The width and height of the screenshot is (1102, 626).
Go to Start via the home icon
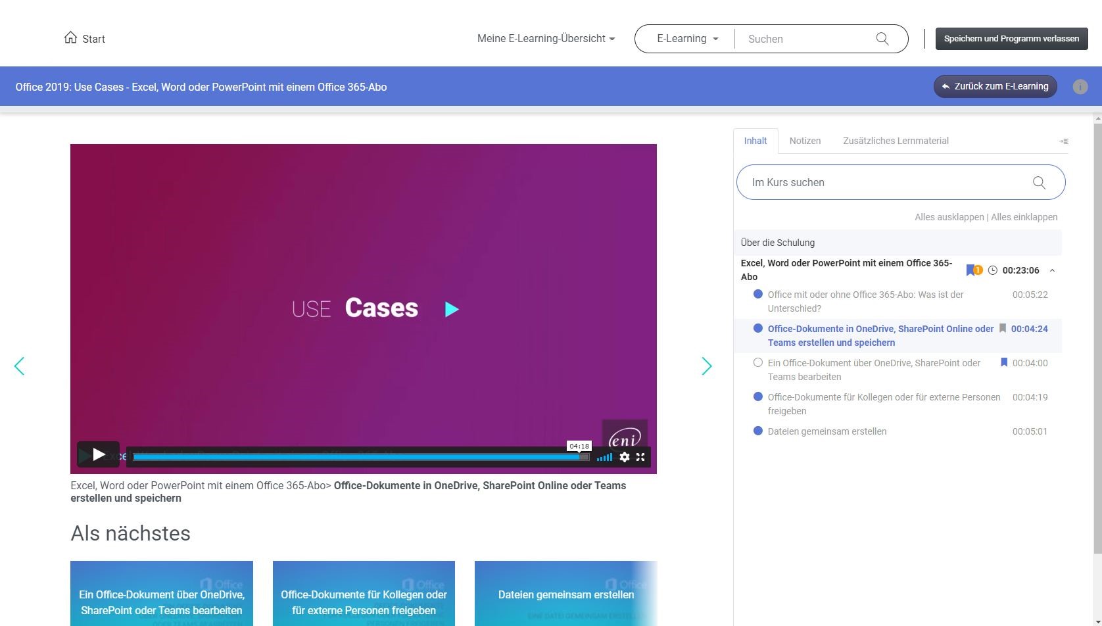click(x=70, y=37)
